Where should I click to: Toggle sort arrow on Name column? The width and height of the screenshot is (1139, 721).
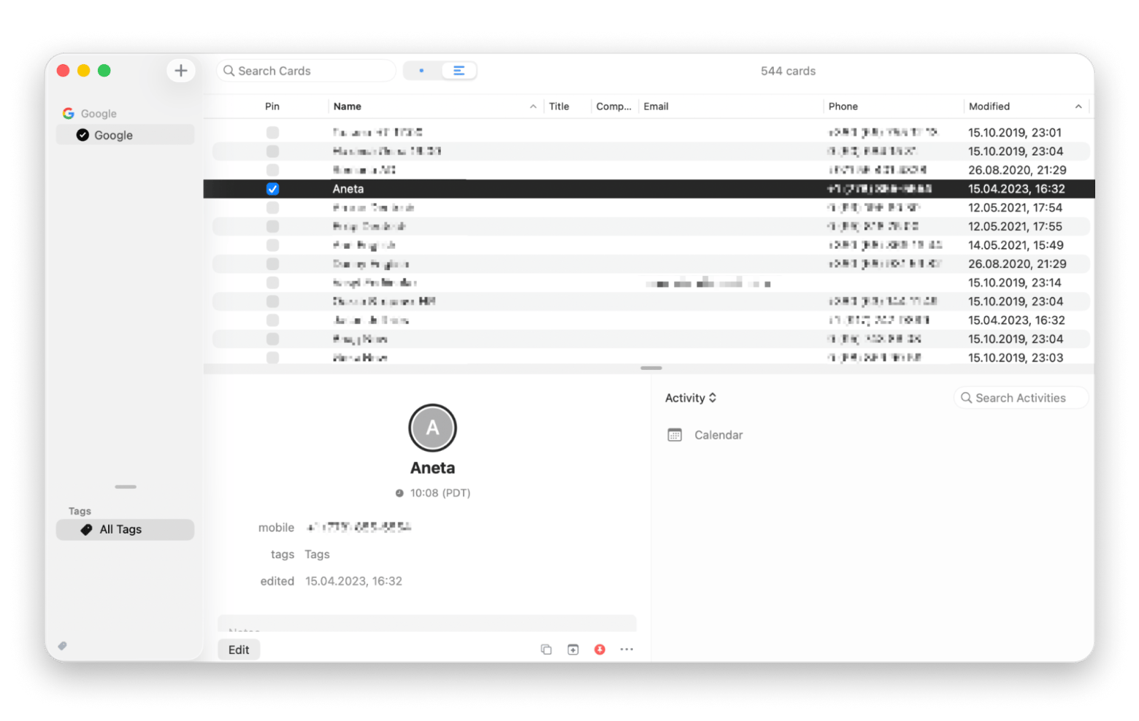click(x=533, y=107)
